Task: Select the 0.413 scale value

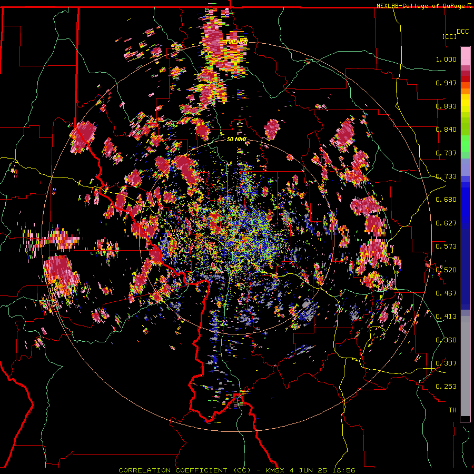Action: (446, 317)
